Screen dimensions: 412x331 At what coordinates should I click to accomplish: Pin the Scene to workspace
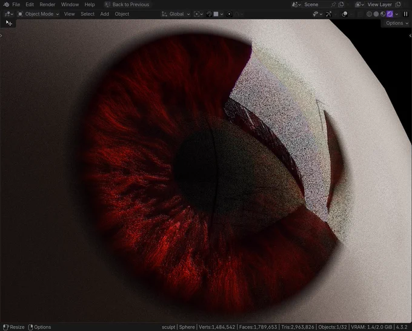(333, 4)
